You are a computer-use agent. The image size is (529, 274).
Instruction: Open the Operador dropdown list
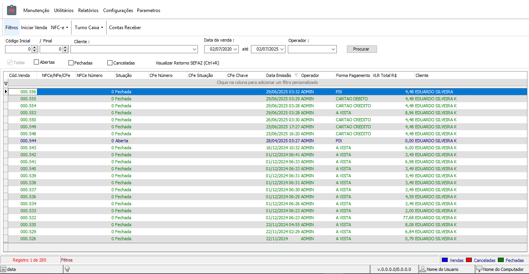coord(333,49)
